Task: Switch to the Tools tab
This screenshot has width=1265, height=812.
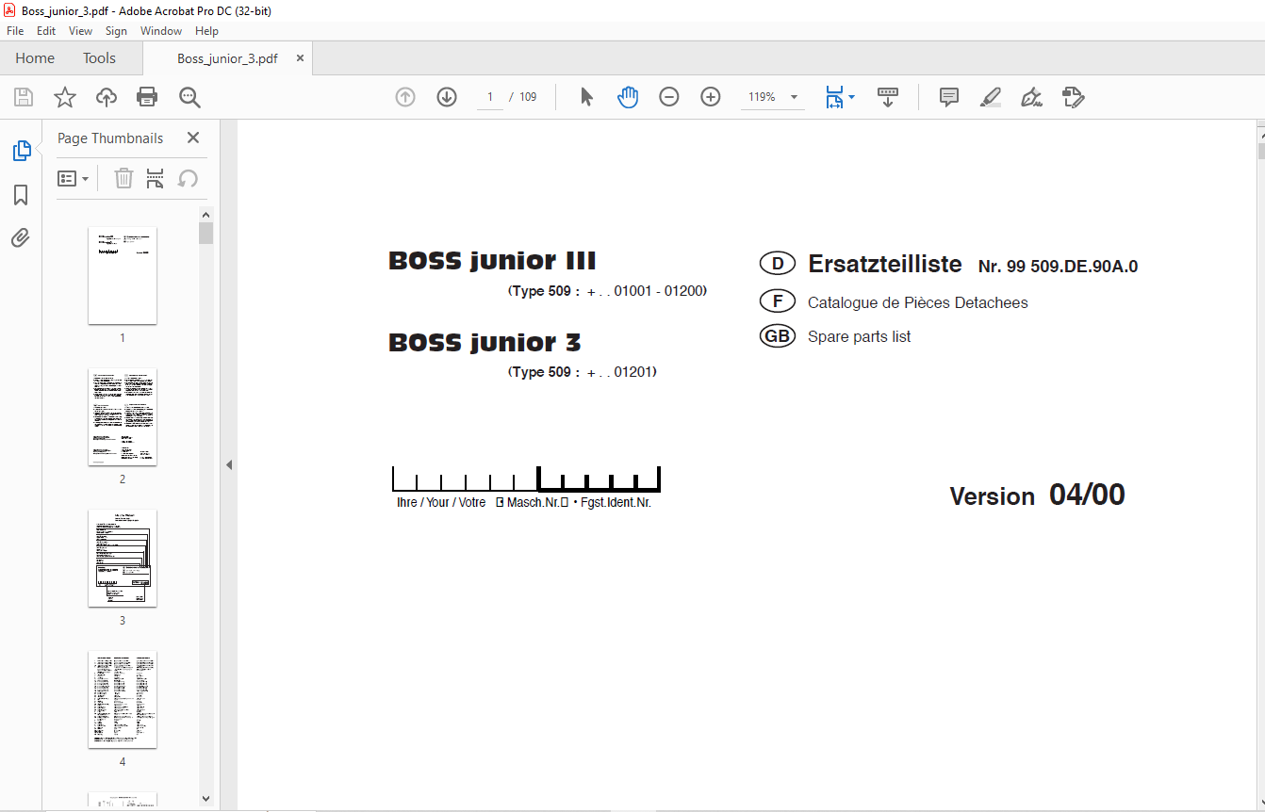Action: 99,58
